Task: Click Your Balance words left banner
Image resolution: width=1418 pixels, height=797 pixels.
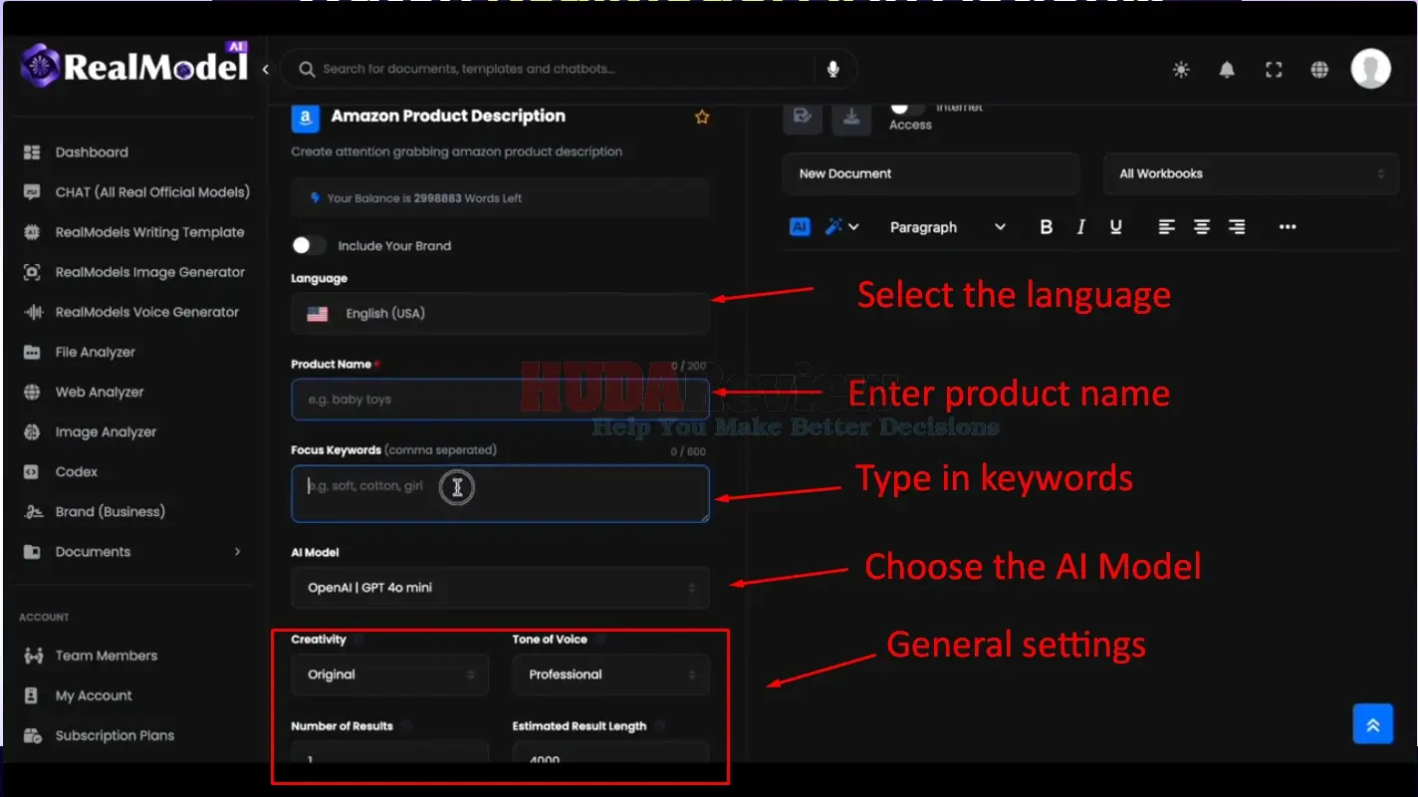Action: point(500,198)
